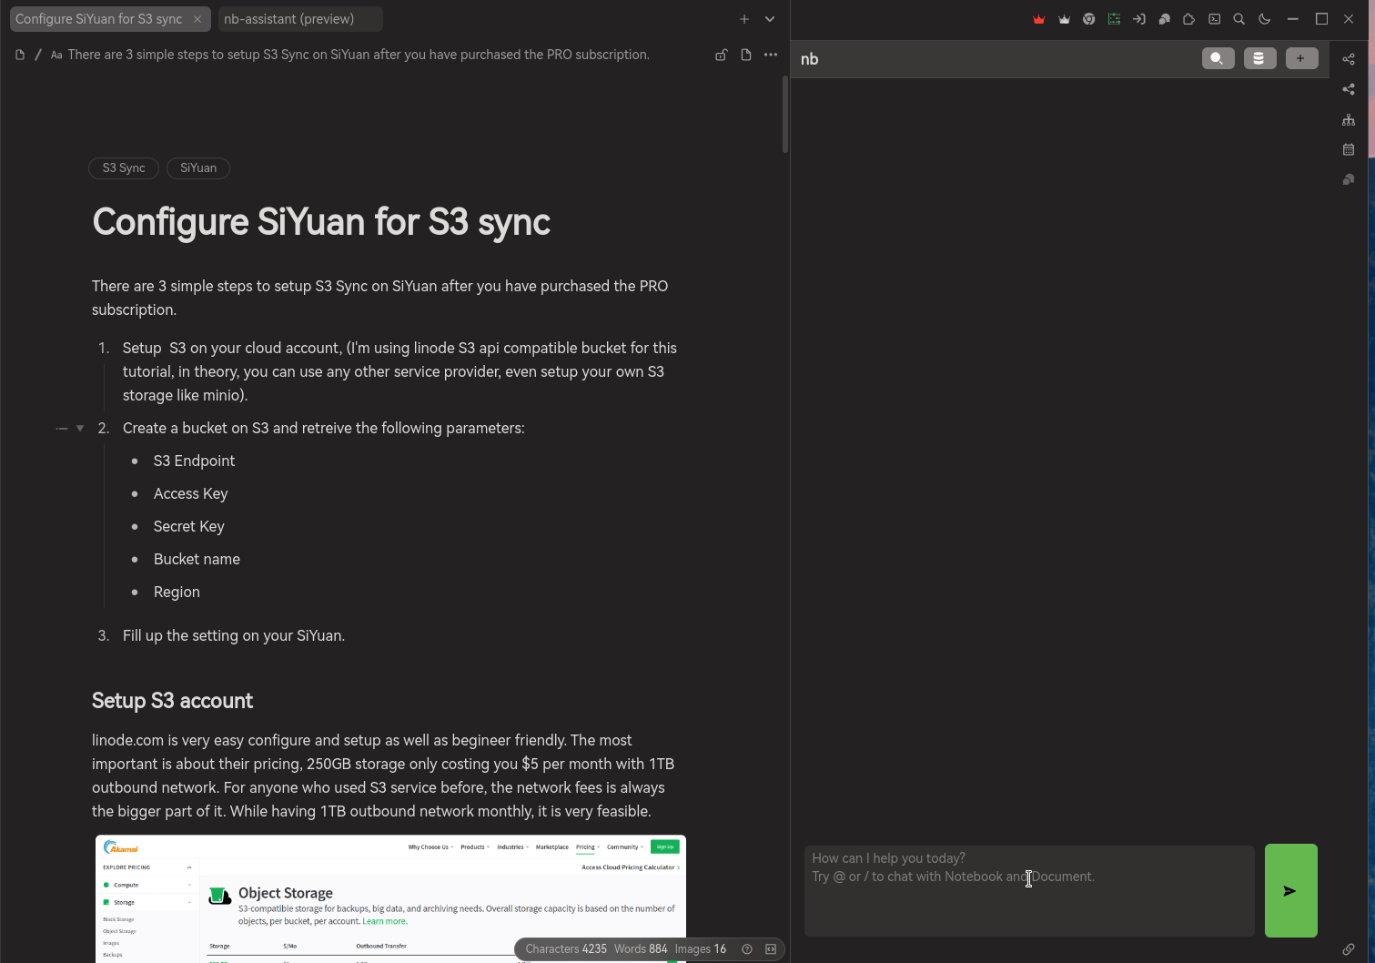Click the share icon in the right sidebar

click(1349, 88)
